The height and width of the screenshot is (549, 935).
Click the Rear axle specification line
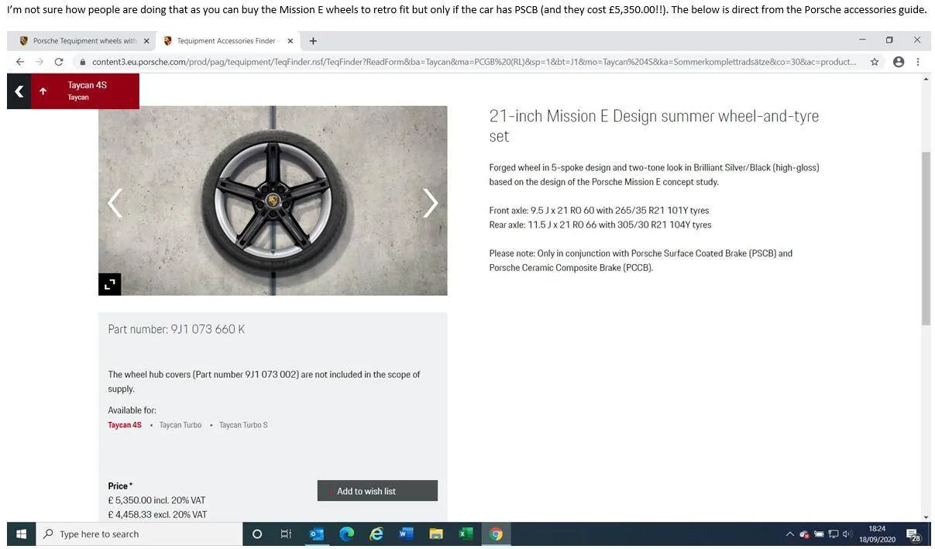(x=600, y=225)
